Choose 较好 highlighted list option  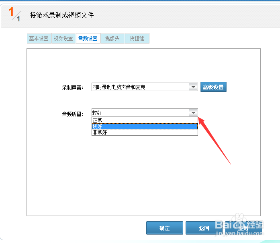145,126
